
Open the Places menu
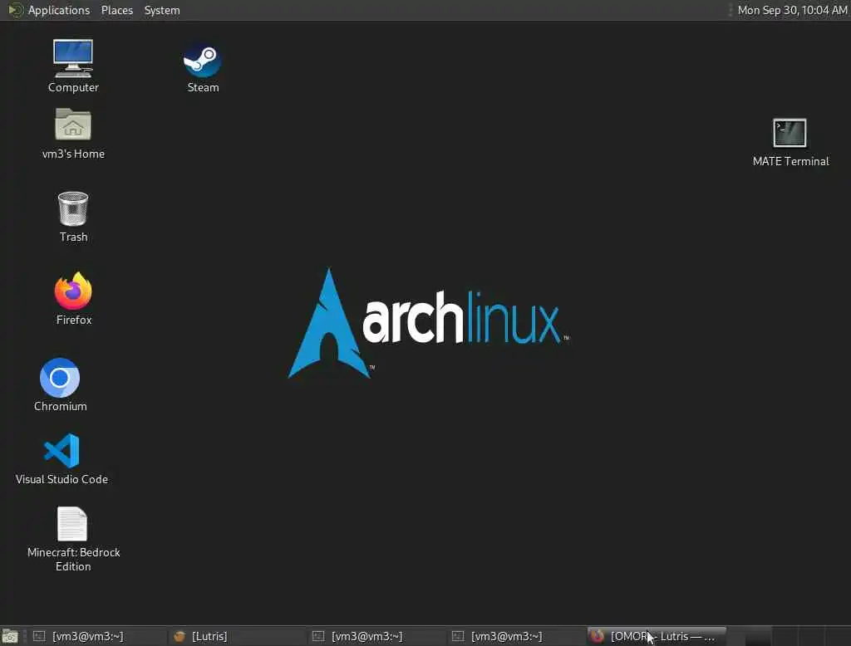(x=116, y=10)
